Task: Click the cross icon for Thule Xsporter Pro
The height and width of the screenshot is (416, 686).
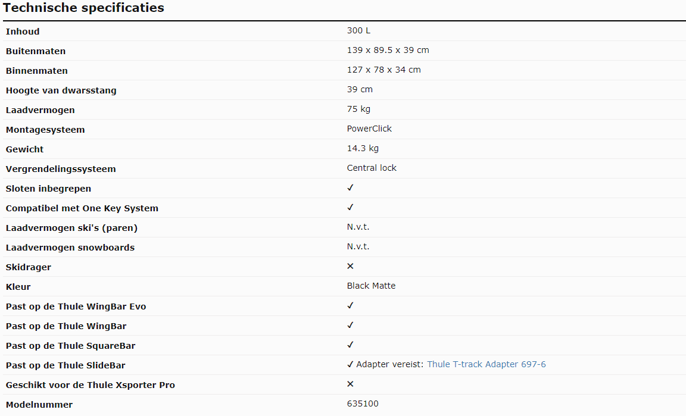Action: (x=350, y=384)
